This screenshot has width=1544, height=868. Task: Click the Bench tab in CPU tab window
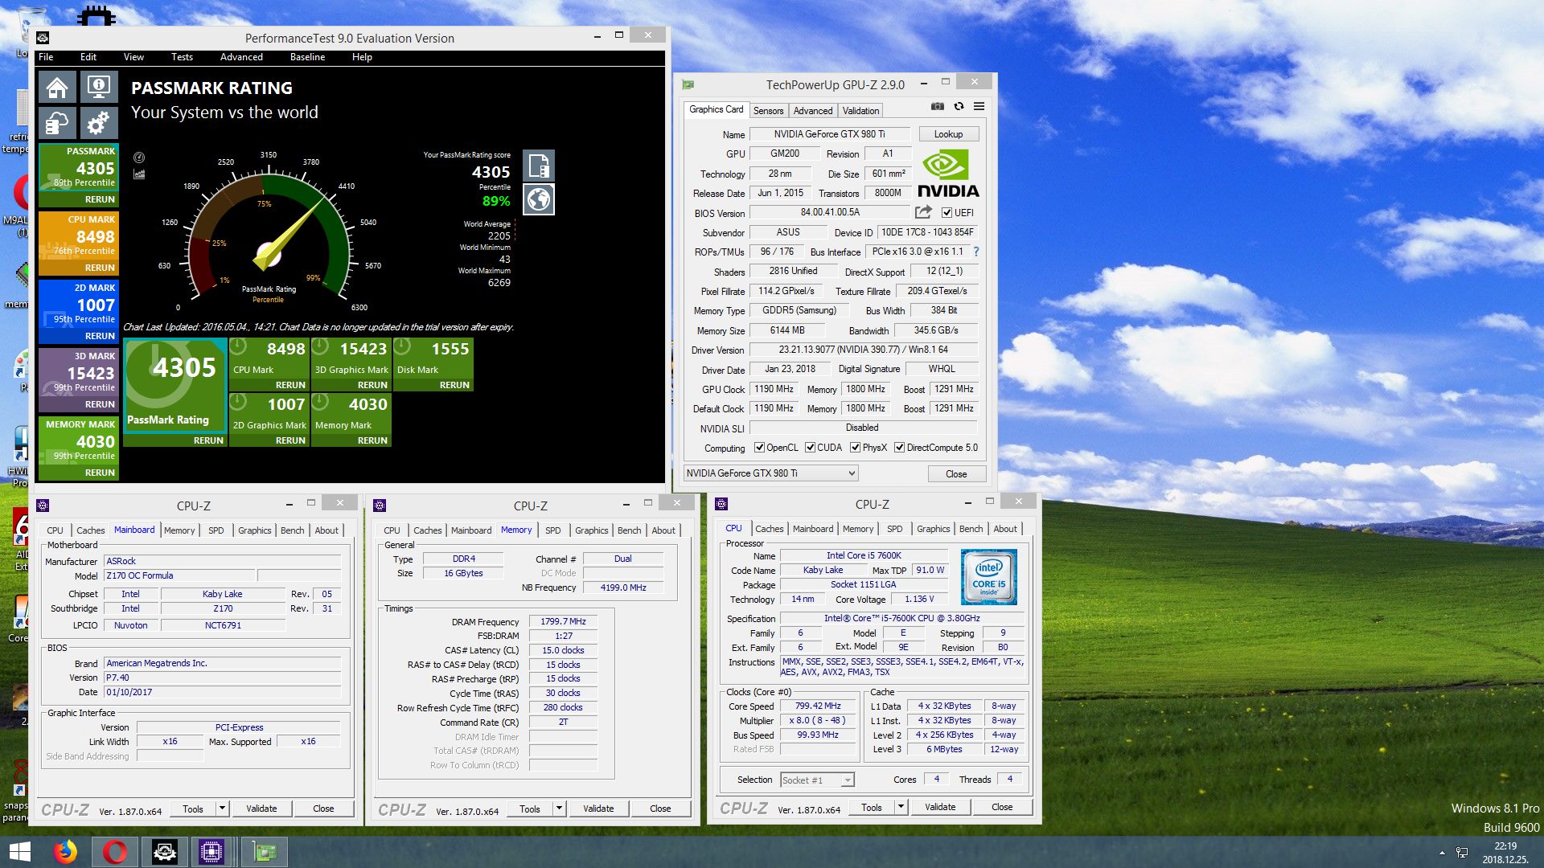pyautogui.click(x=971, y=529)
